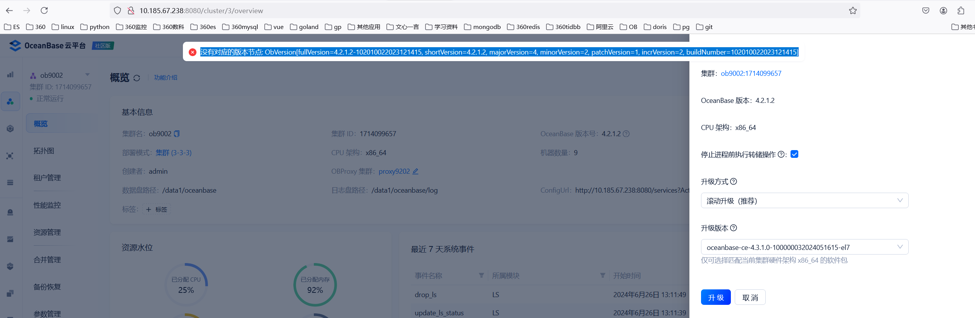Image resolution: width=975 pixels, height=318 pixels.
Task: Refresh the overview with circular arrow icon
Action: point(137,78)
